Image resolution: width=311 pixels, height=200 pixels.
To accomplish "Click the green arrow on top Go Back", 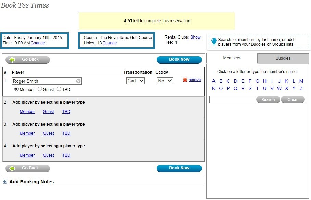I will pos(12,60).
